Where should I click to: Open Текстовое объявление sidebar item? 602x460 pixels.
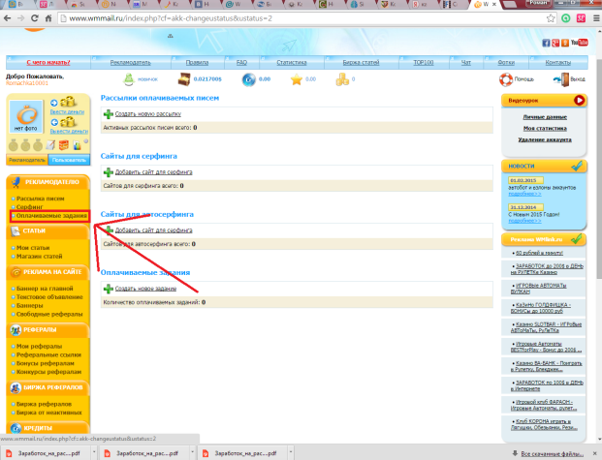(x=49, y=297)
